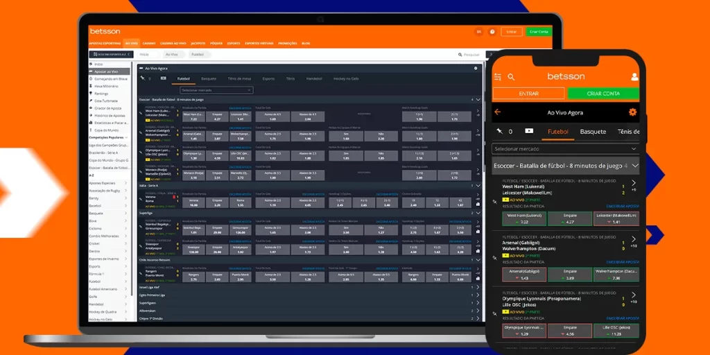Open the Selecionar mercado dropdown on the laptop
The image size is (710, 355).
[216, 90]
